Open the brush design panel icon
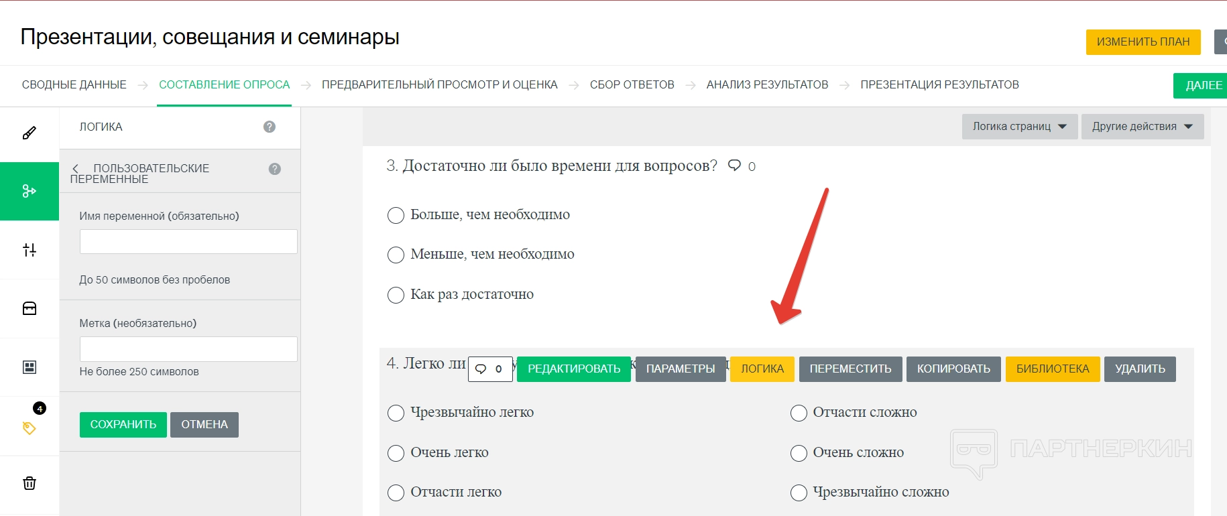1227x516 pixels. [x=30, y=133]
